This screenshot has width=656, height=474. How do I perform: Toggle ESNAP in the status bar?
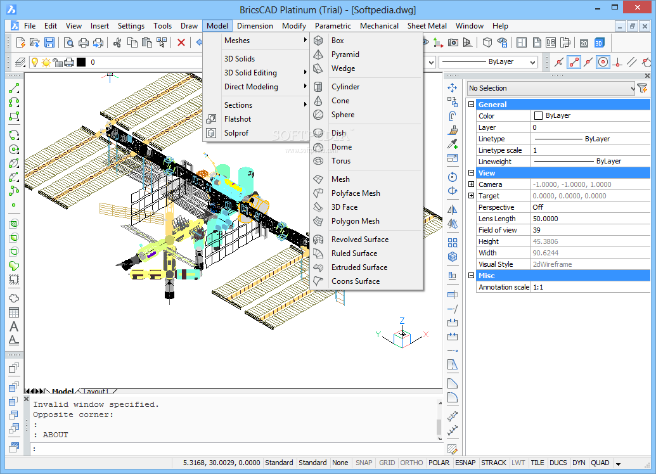point(465,463)
